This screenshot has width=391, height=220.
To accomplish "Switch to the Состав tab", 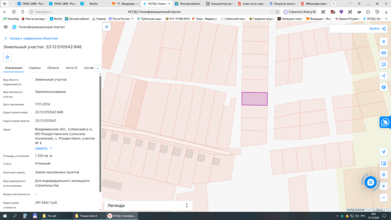I will 88,68.
